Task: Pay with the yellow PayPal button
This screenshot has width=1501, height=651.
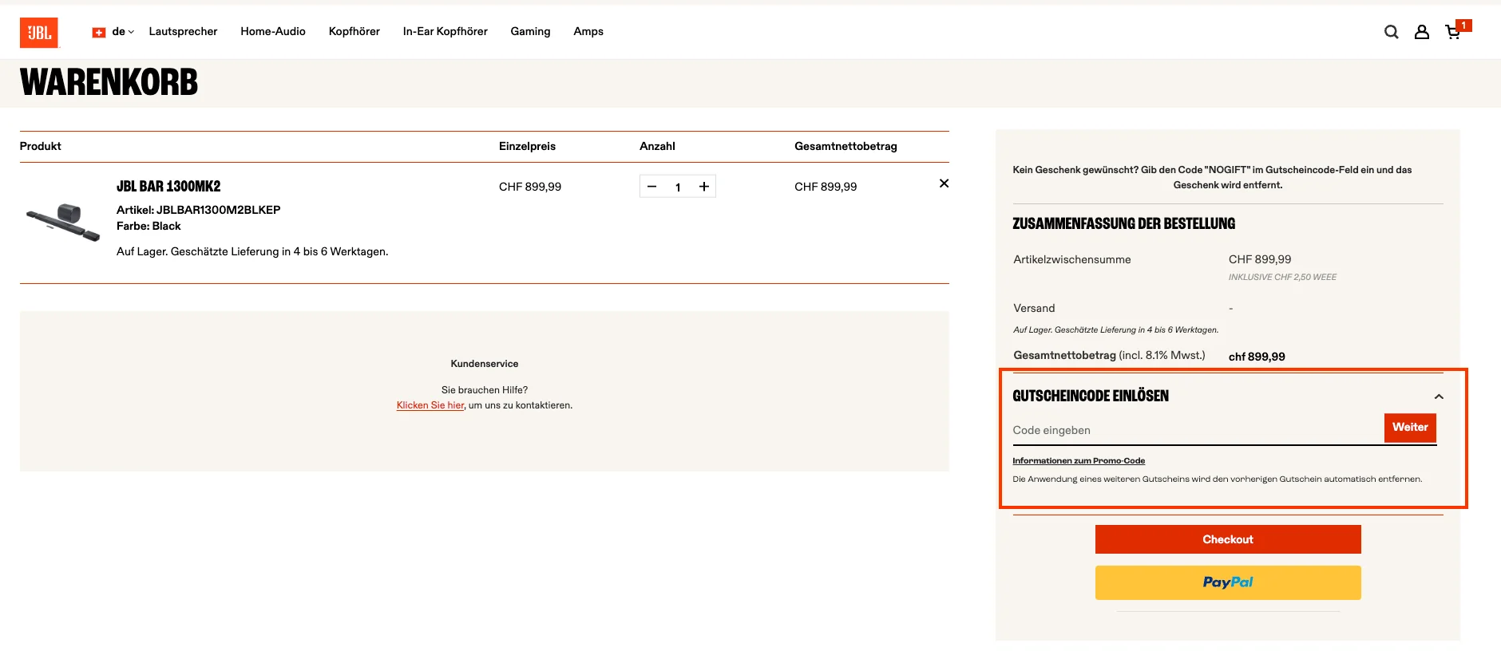Action: click(x=1227, y=582)
